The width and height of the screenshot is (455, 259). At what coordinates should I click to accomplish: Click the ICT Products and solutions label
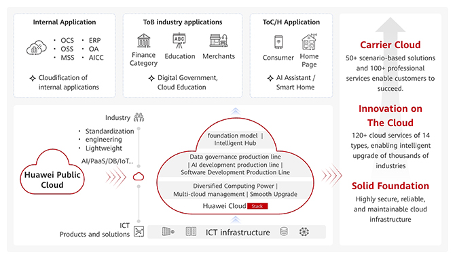(x=94, y=230)
